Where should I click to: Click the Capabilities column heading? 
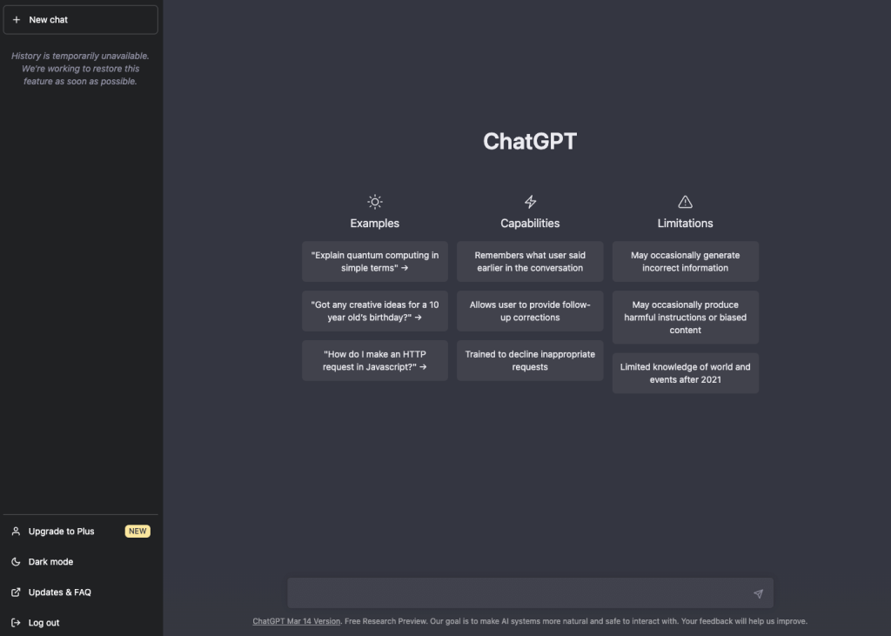530,224
